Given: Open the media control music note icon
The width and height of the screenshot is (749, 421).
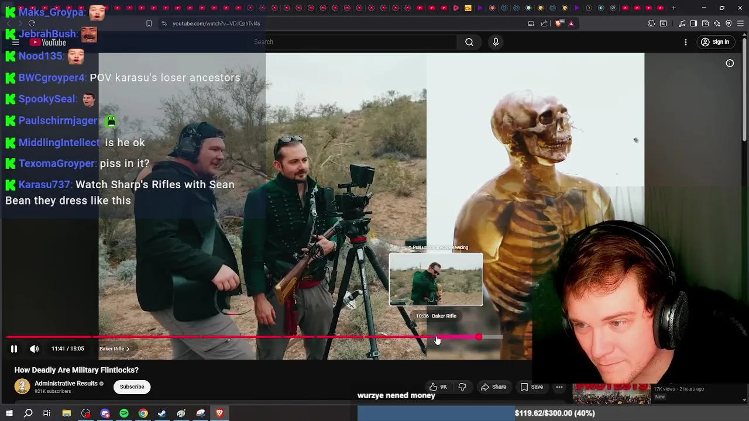Looking at the screenshot, I should pyautogui.click(x=682, y=23).
